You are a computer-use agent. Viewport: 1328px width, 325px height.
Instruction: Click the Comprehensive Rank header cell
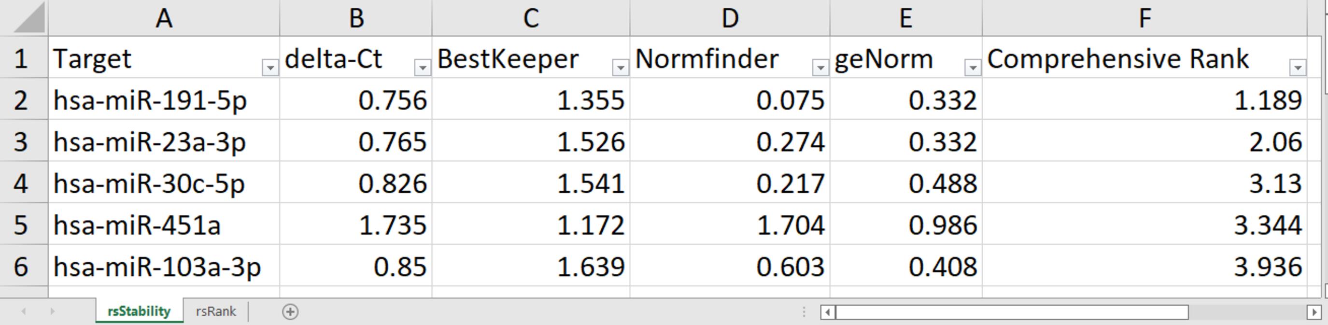click(1144, 57)
